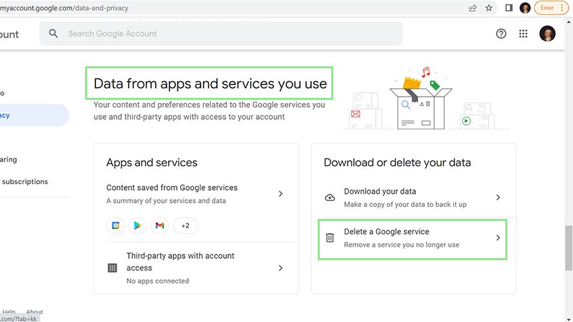
Task: Open the Google apps grid
Action: [523, 33]
